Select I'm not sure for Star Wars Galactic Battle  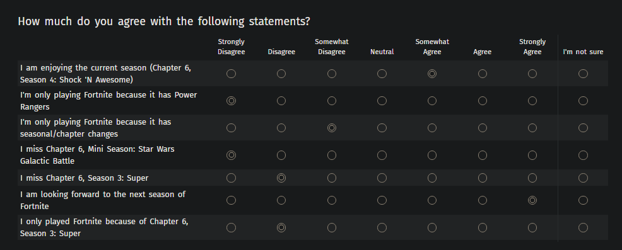tap(583, 155)
